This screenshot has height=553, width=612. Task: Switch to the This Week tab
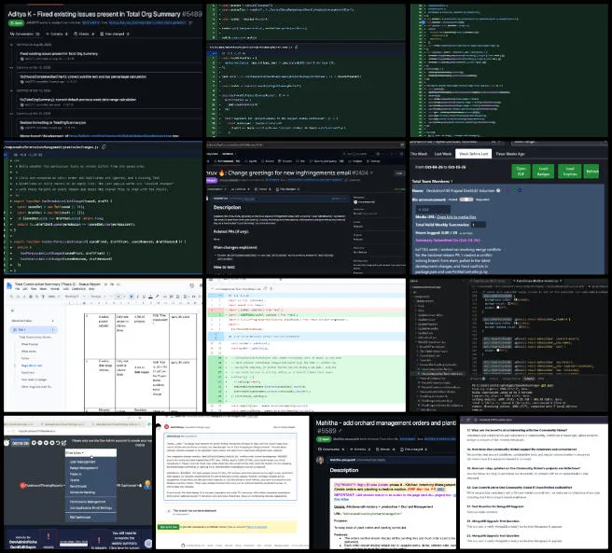click(x=419, y=154)
